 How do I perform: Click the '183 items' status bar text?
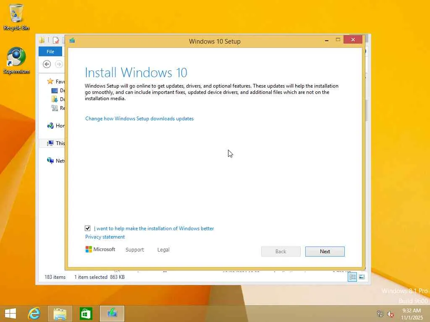(55, 277)
